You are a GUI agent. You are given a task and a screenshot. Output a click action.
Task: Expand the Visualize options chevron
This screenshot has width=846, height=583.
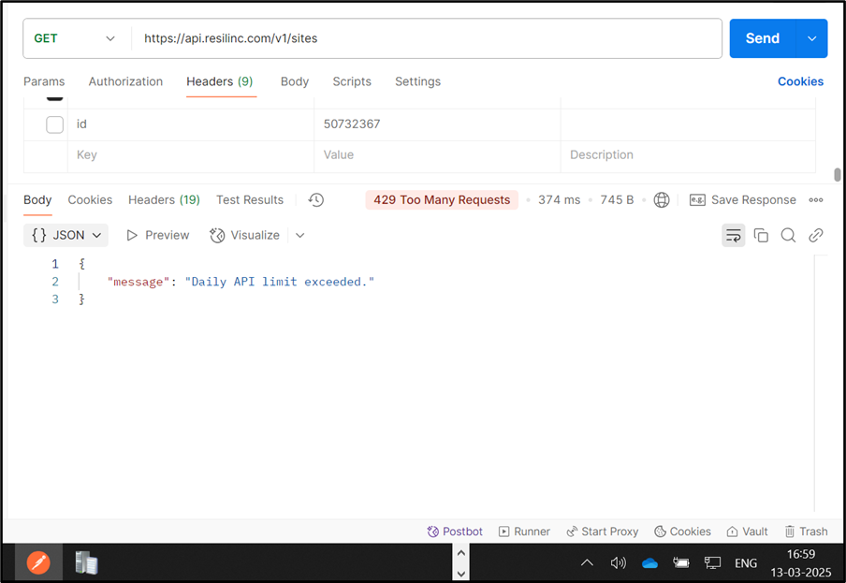pos(300,235)
